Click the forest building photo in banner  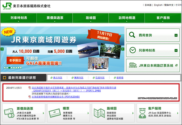pyautogui.click(x=110, y=51)
